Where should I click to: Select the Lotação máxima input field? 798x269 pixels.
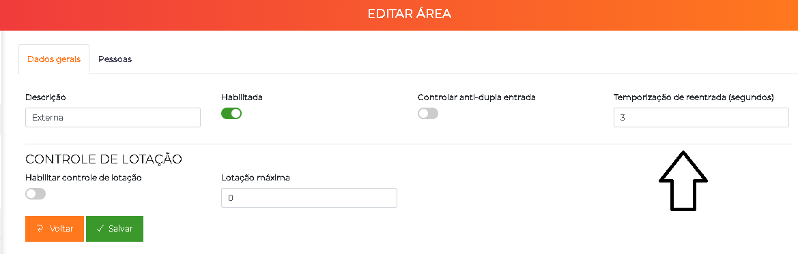[309, 198]
